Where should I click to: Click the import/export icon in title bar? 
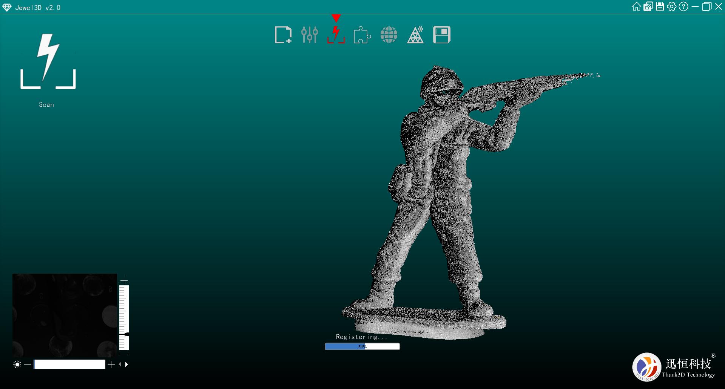click(648, 7)
